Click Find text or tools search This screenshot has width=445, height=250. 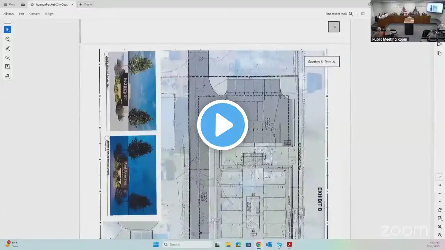point(339,14)
